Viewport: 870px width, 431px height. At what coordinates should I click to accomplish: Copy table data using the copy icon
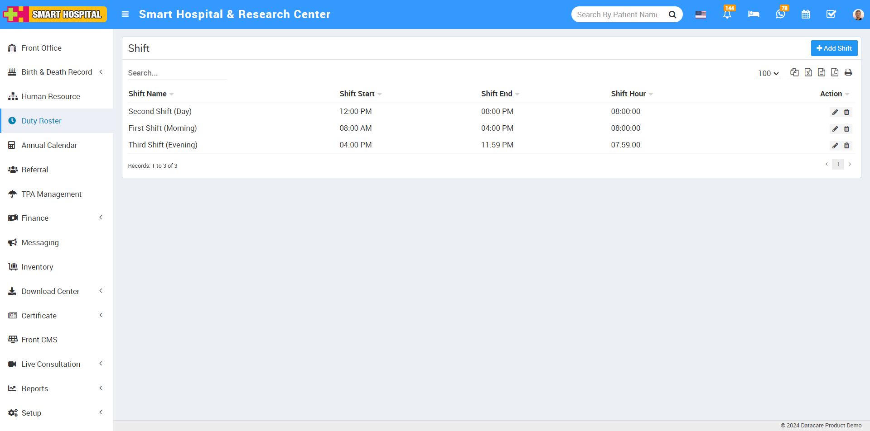pos(794,72)
